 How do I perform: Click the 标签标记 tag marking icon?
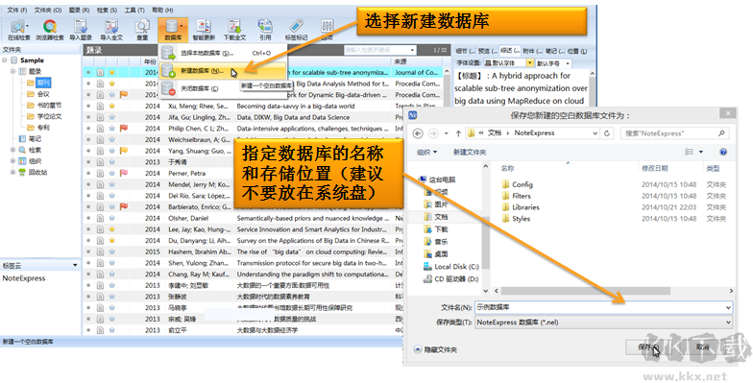coord(296,29)
